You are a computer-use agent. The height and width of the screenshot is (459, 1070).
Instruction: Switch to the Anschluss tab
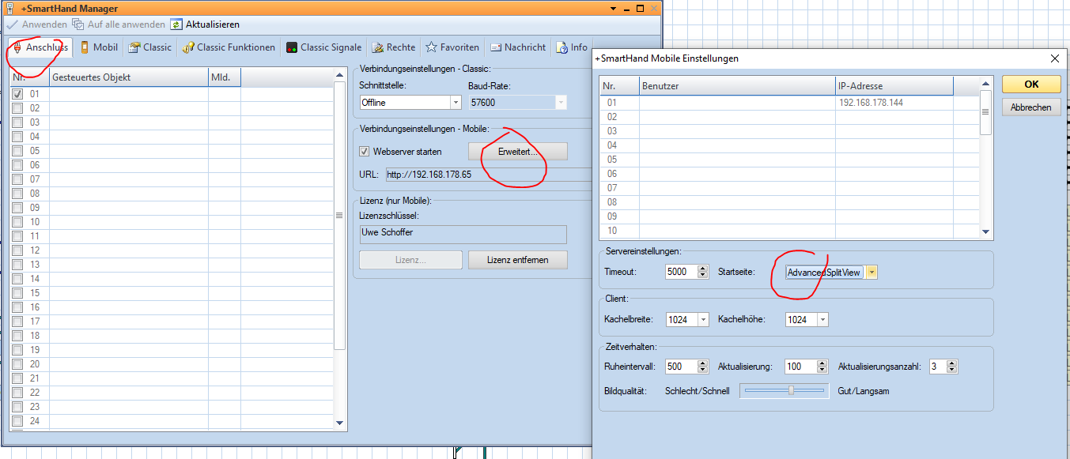pos(40,47)
